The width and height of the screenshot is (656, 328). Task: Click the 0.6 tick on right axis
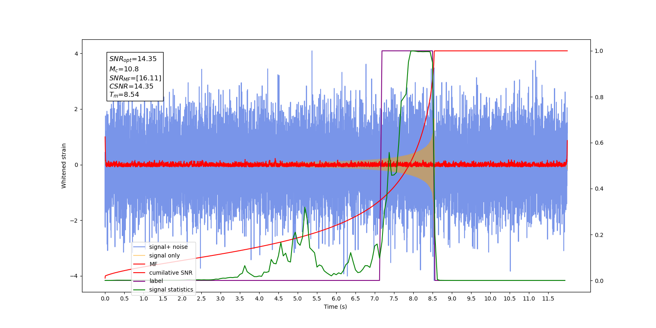coord(599,143)
